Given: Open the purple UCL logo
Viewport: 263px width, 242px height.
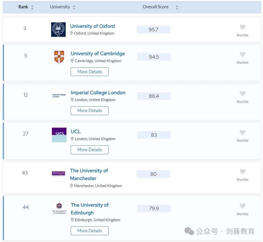Looking at the screenshot, I should click(x=59, y=135).
